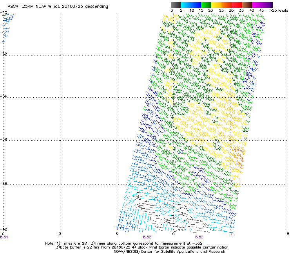The width and height of the screenshot is (290, 254).
Task: Click the latitude label '-30'
Action: click(x=4, y=13)
